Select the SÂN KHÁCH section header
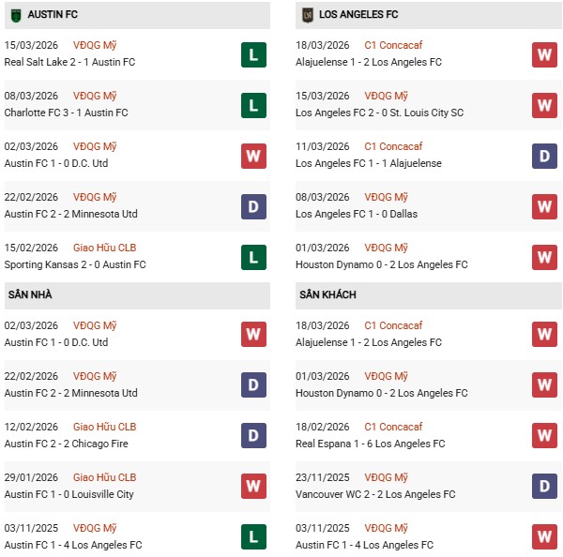 327,295
